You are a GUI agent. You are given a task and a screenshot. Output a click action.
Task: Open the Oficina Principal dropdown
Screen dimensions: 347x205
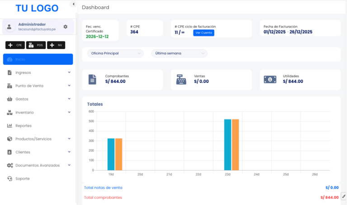tap(115, 53)
